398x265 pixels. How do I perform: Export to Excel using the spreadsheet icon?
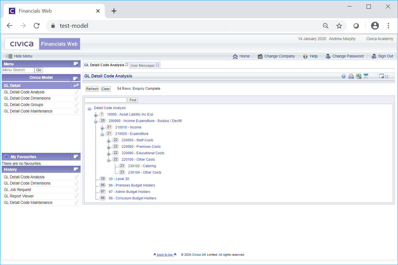[358, 76]
